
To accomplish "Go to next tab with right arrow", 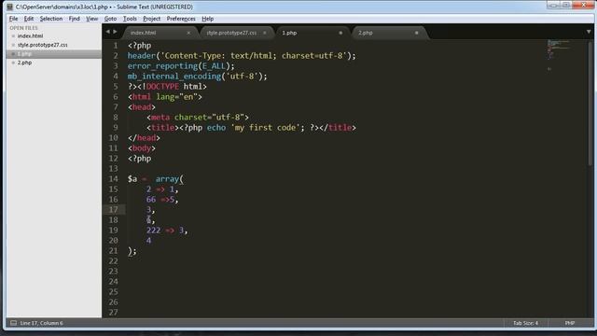I will (115, 32).
